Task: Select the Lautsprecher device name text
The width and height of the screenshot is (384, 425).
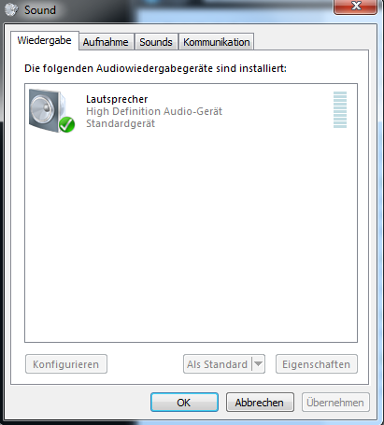Action: (x=117, y=99)
